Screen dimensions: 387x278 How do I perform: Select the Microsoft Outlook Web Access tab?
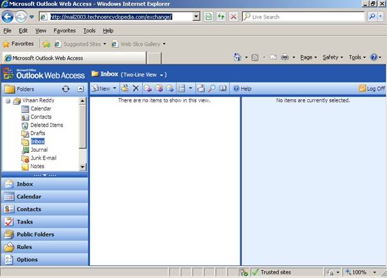coord(74,58)
